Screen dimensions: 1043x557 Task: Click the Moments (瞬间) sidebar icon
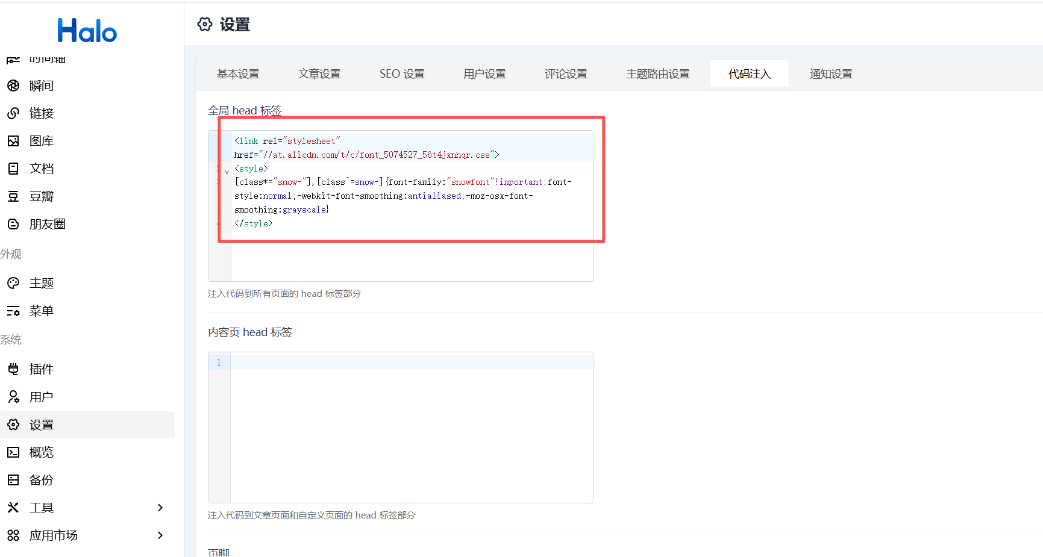13,86
